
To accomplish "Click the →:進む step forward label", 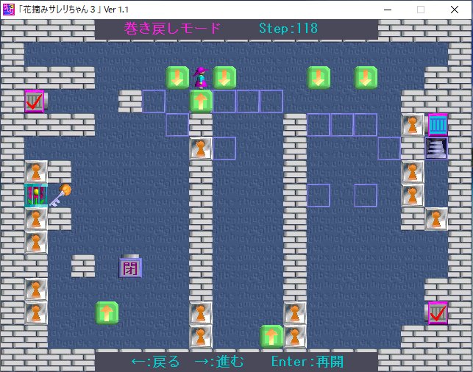I will pyautogui.click(x=218, y=362).
